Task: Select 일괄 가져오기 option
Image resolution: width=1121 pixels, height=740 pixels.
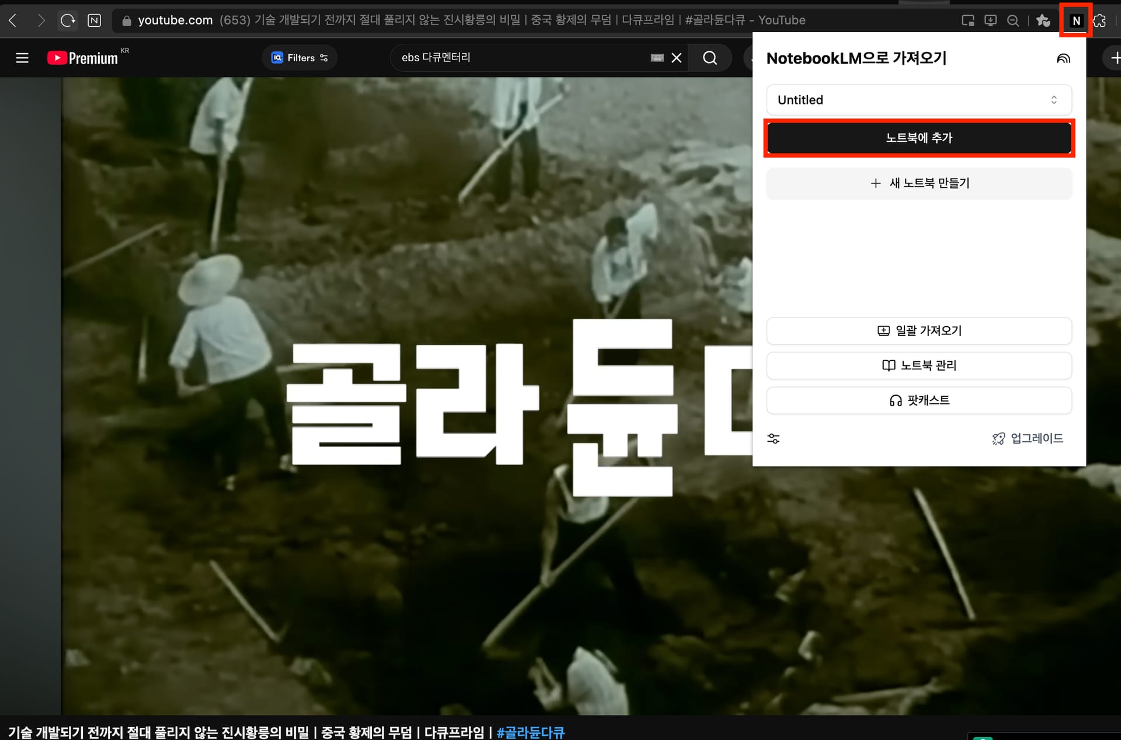Action: pyautogui.click(x=918, y=331)
